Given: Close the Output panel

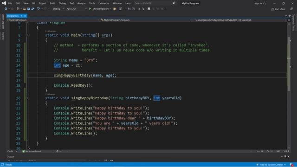Looking at the screenshot, I should (289, 157).
